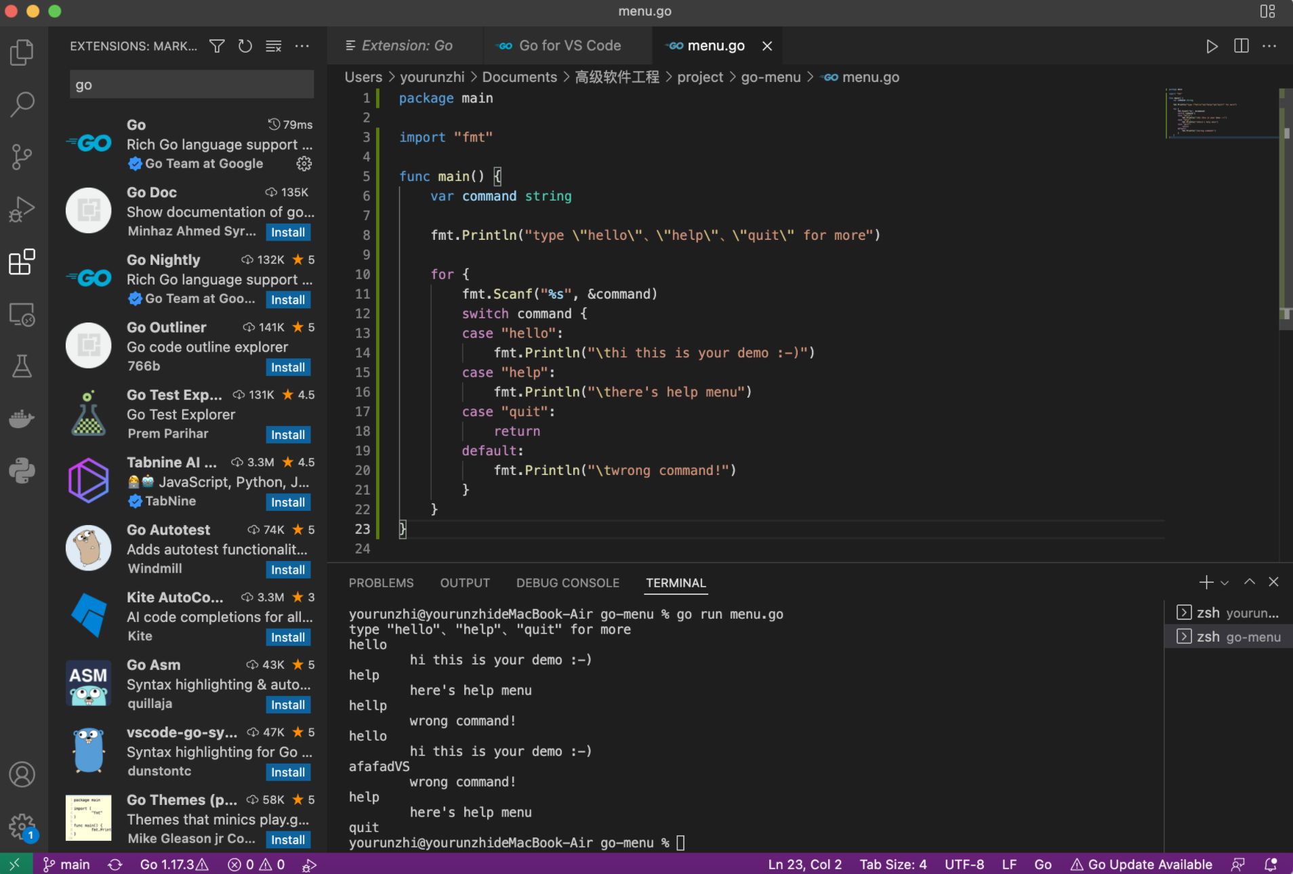Screen dimensions: 1293x874
Task: Install the Go Doc extension
Action: pos(288,232)
